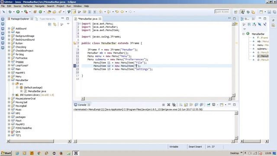
Task: Close the MenuBarBar.java editor tab
Action: [100, 19]
